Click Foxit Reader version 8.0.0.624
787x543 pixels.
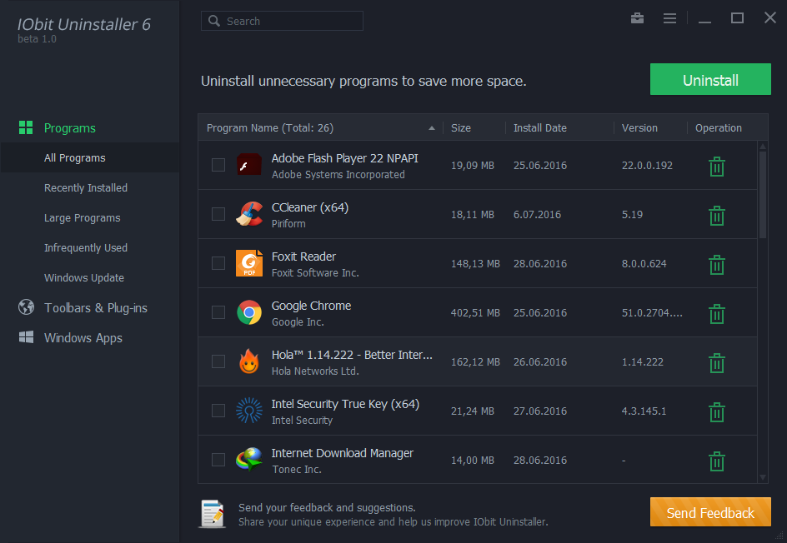click(644, 264)
